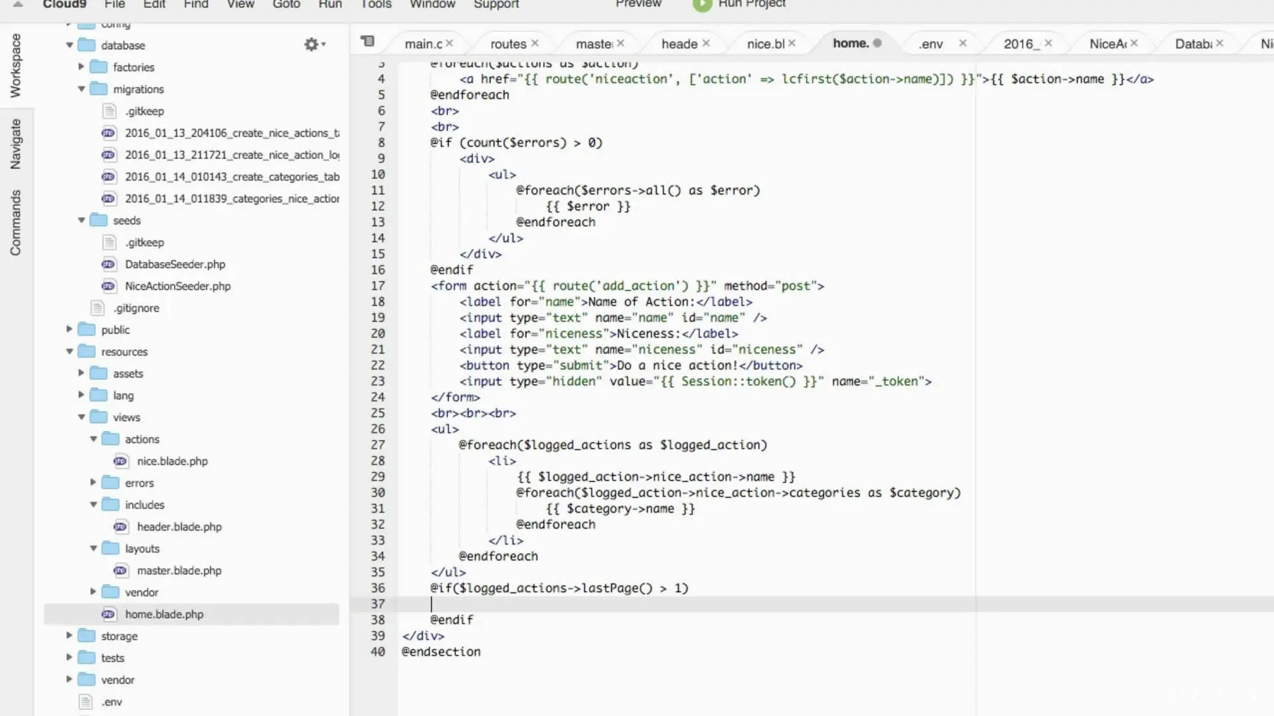1274x716 pixels.
Task: Close the header tab
Action: [706, 43]
